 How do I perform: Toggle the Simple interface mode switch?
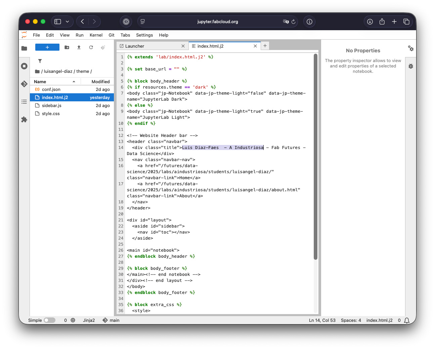click(x=49, y=320)
